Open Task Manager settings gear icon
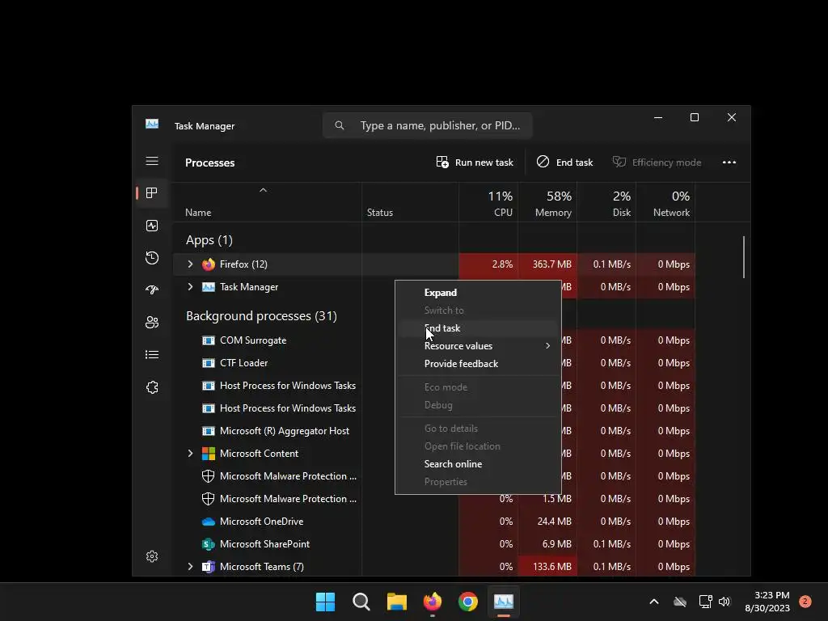The image size is (828, 621). tap(152, 556)
